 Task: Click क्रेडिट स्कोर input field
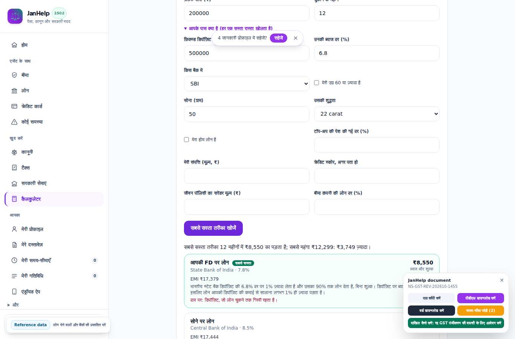click(377, 176)
